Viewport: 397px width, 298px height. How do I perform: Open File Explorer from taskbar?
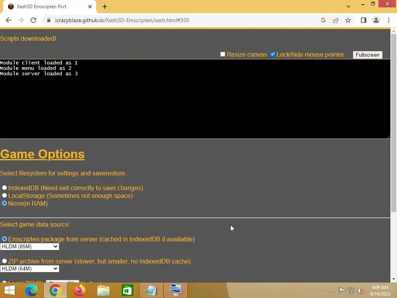pyautogui.click(x=103, y=290)
